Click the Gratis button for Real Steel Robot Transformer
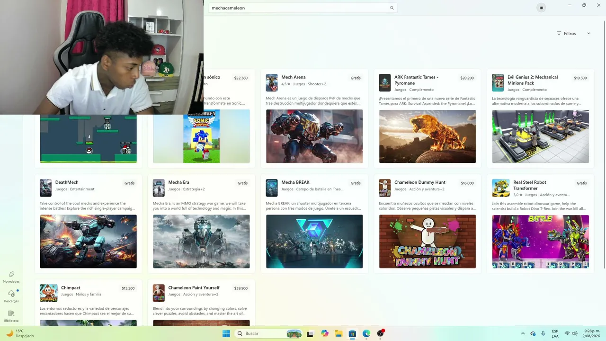This screenshot has width=606, height=341. [x=581, y=183]
